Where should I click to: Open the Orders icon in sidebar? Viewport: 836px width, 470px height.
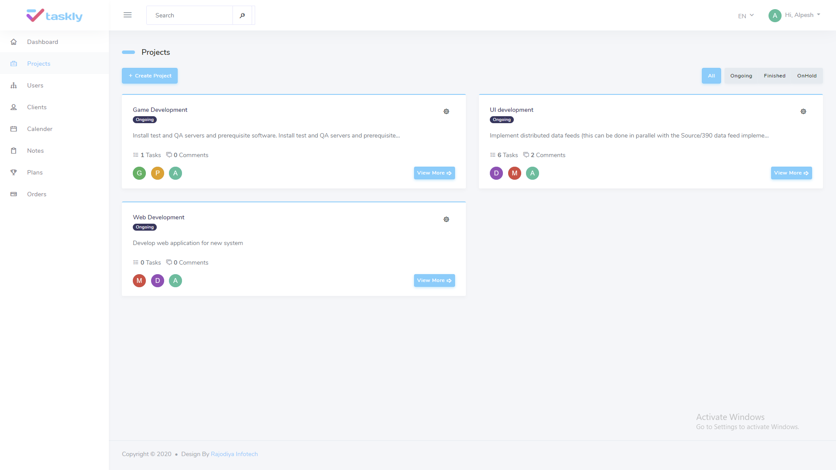point(14,194)
